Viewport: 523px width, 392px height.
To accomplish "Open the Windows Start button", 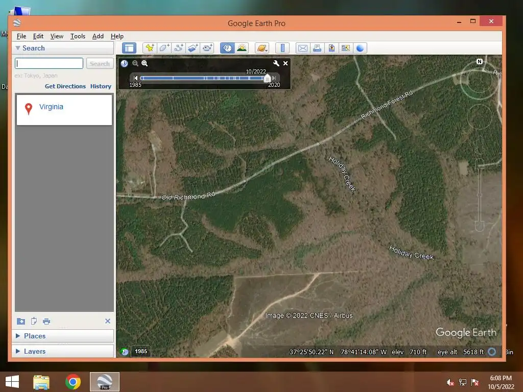I will (12, 382).
